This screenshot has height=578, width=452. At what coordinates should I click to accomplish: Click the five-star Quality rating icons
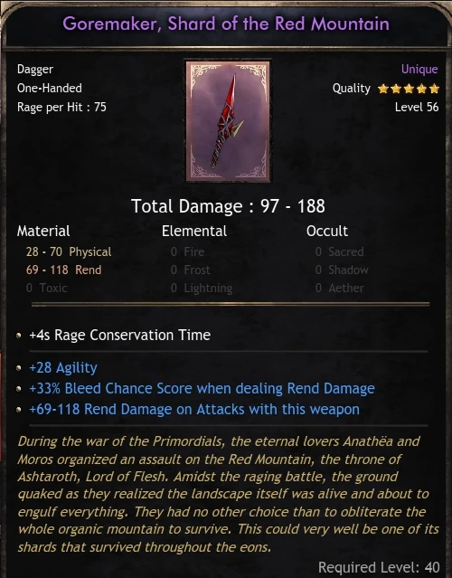(409, 89)
